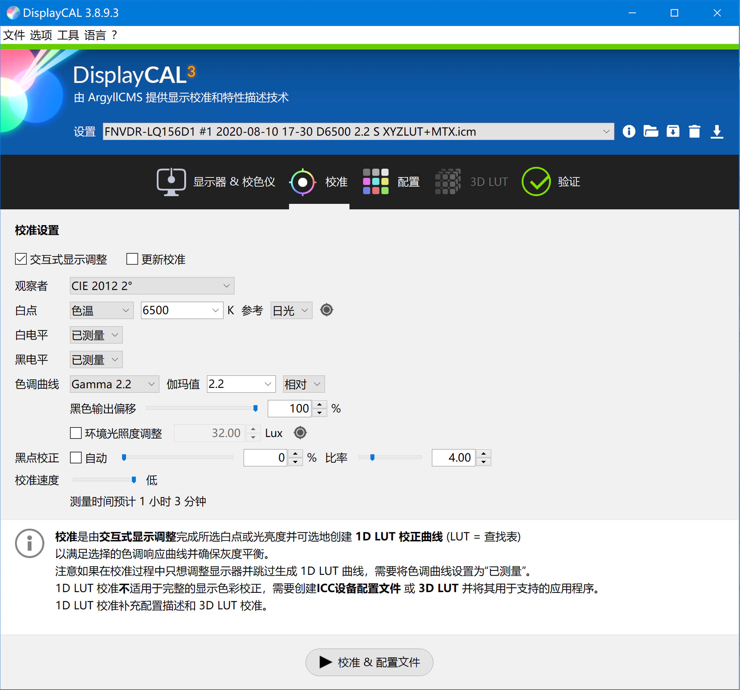Select the 3D LUT tab
Viewport: 740px width, 690px height.
tap(471, 182)
